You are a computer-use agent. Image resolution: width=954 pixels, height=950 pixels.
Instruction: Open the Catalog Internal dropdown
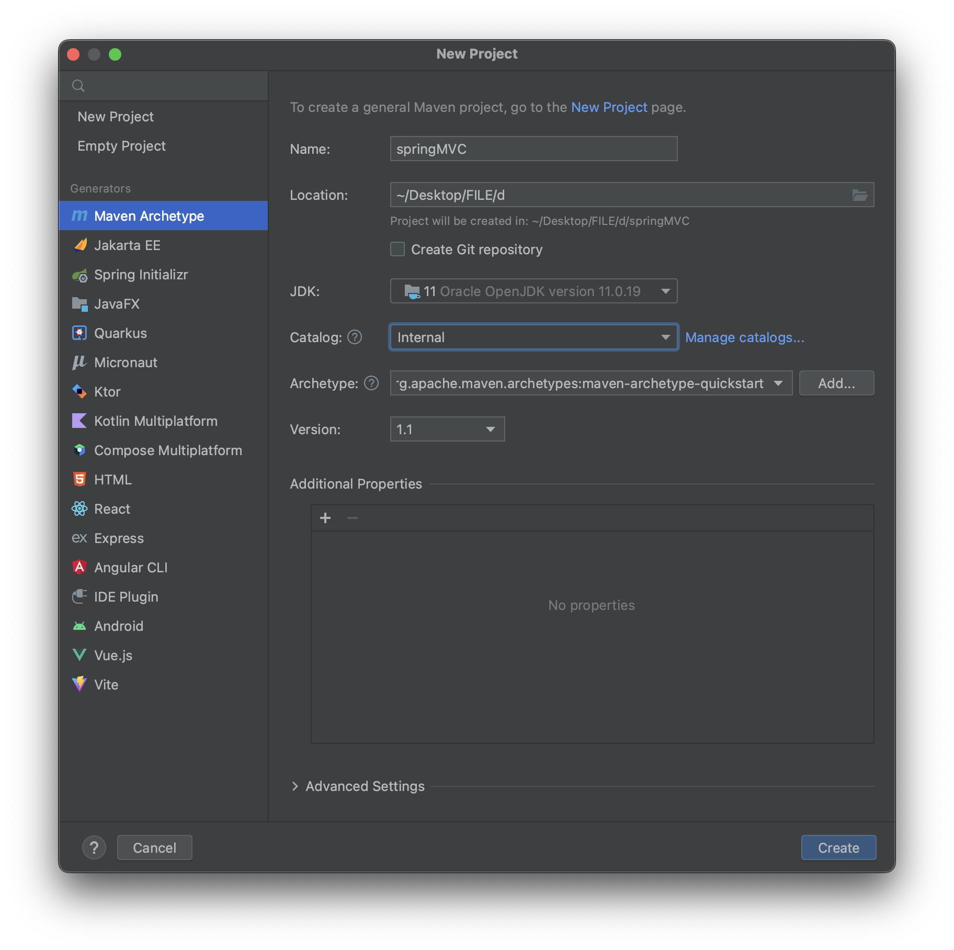[533, 337]
